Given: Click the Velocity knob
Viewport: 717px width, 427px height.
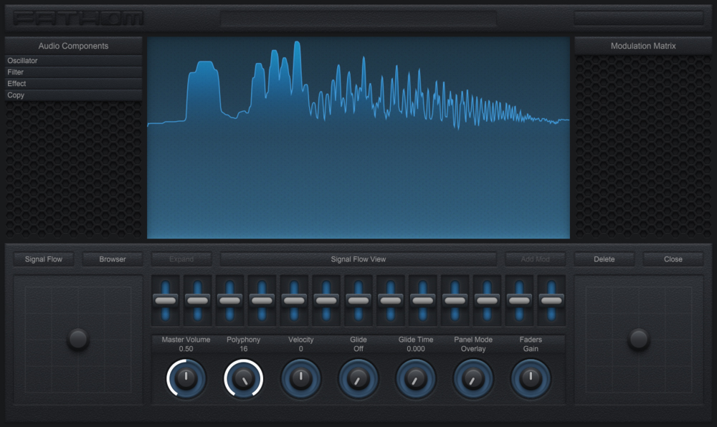Looking at the screenshot, I should point(301,378).
